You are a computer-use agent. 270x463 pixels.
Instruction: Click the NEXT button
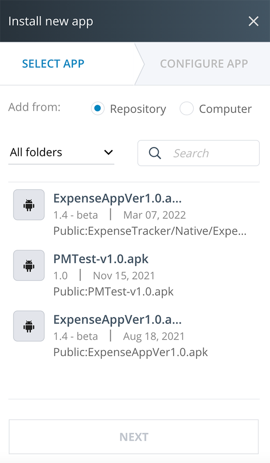coord(134,437)
